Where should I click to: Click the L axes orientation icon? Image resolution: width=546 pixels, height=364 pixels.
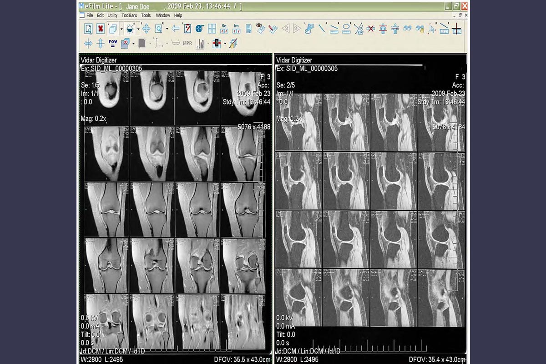click(159, 43)
